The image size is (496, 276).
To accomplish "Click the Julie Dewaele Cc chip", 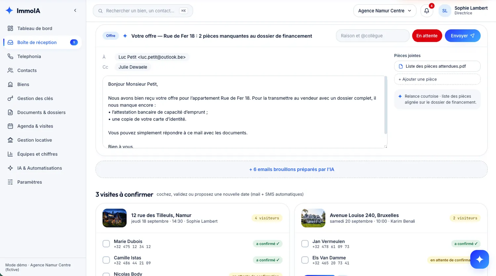I will (133, 67).
